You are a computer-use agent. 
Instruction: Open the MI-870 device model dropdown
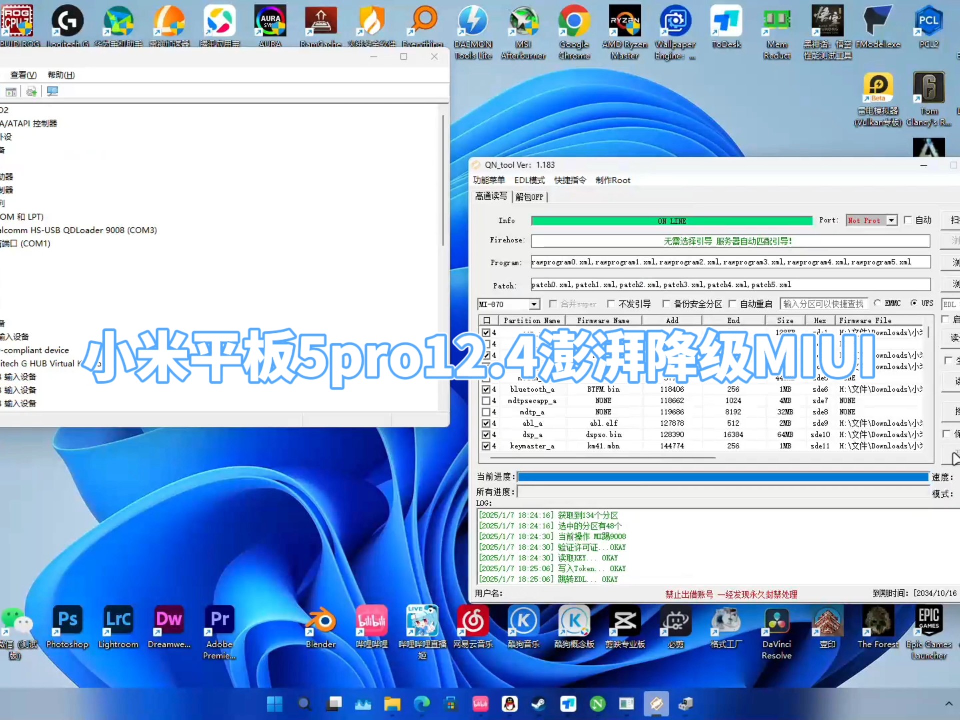click(534, 304)
